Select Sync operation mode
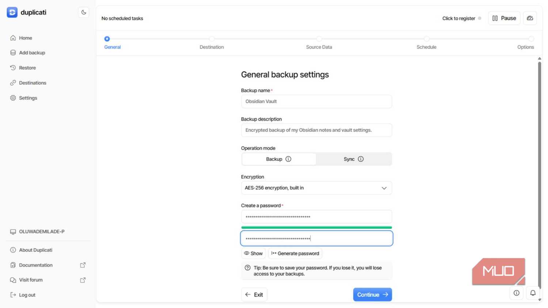 (x=354, y=159)
